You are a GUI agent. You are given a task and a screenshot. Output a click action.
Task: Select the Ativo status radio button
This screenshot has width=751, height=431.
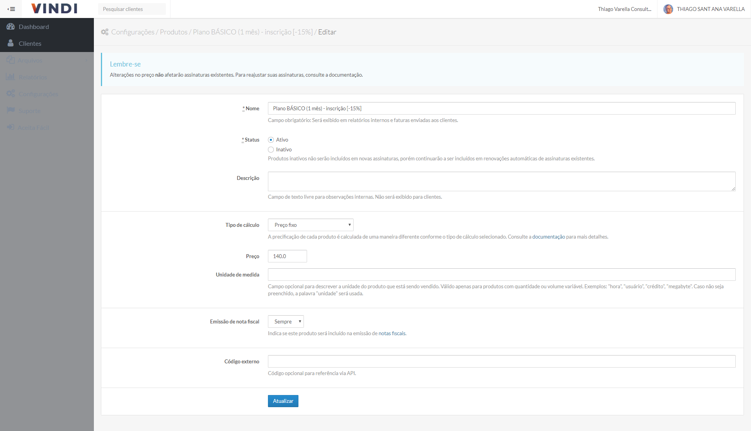pos(271,140)
